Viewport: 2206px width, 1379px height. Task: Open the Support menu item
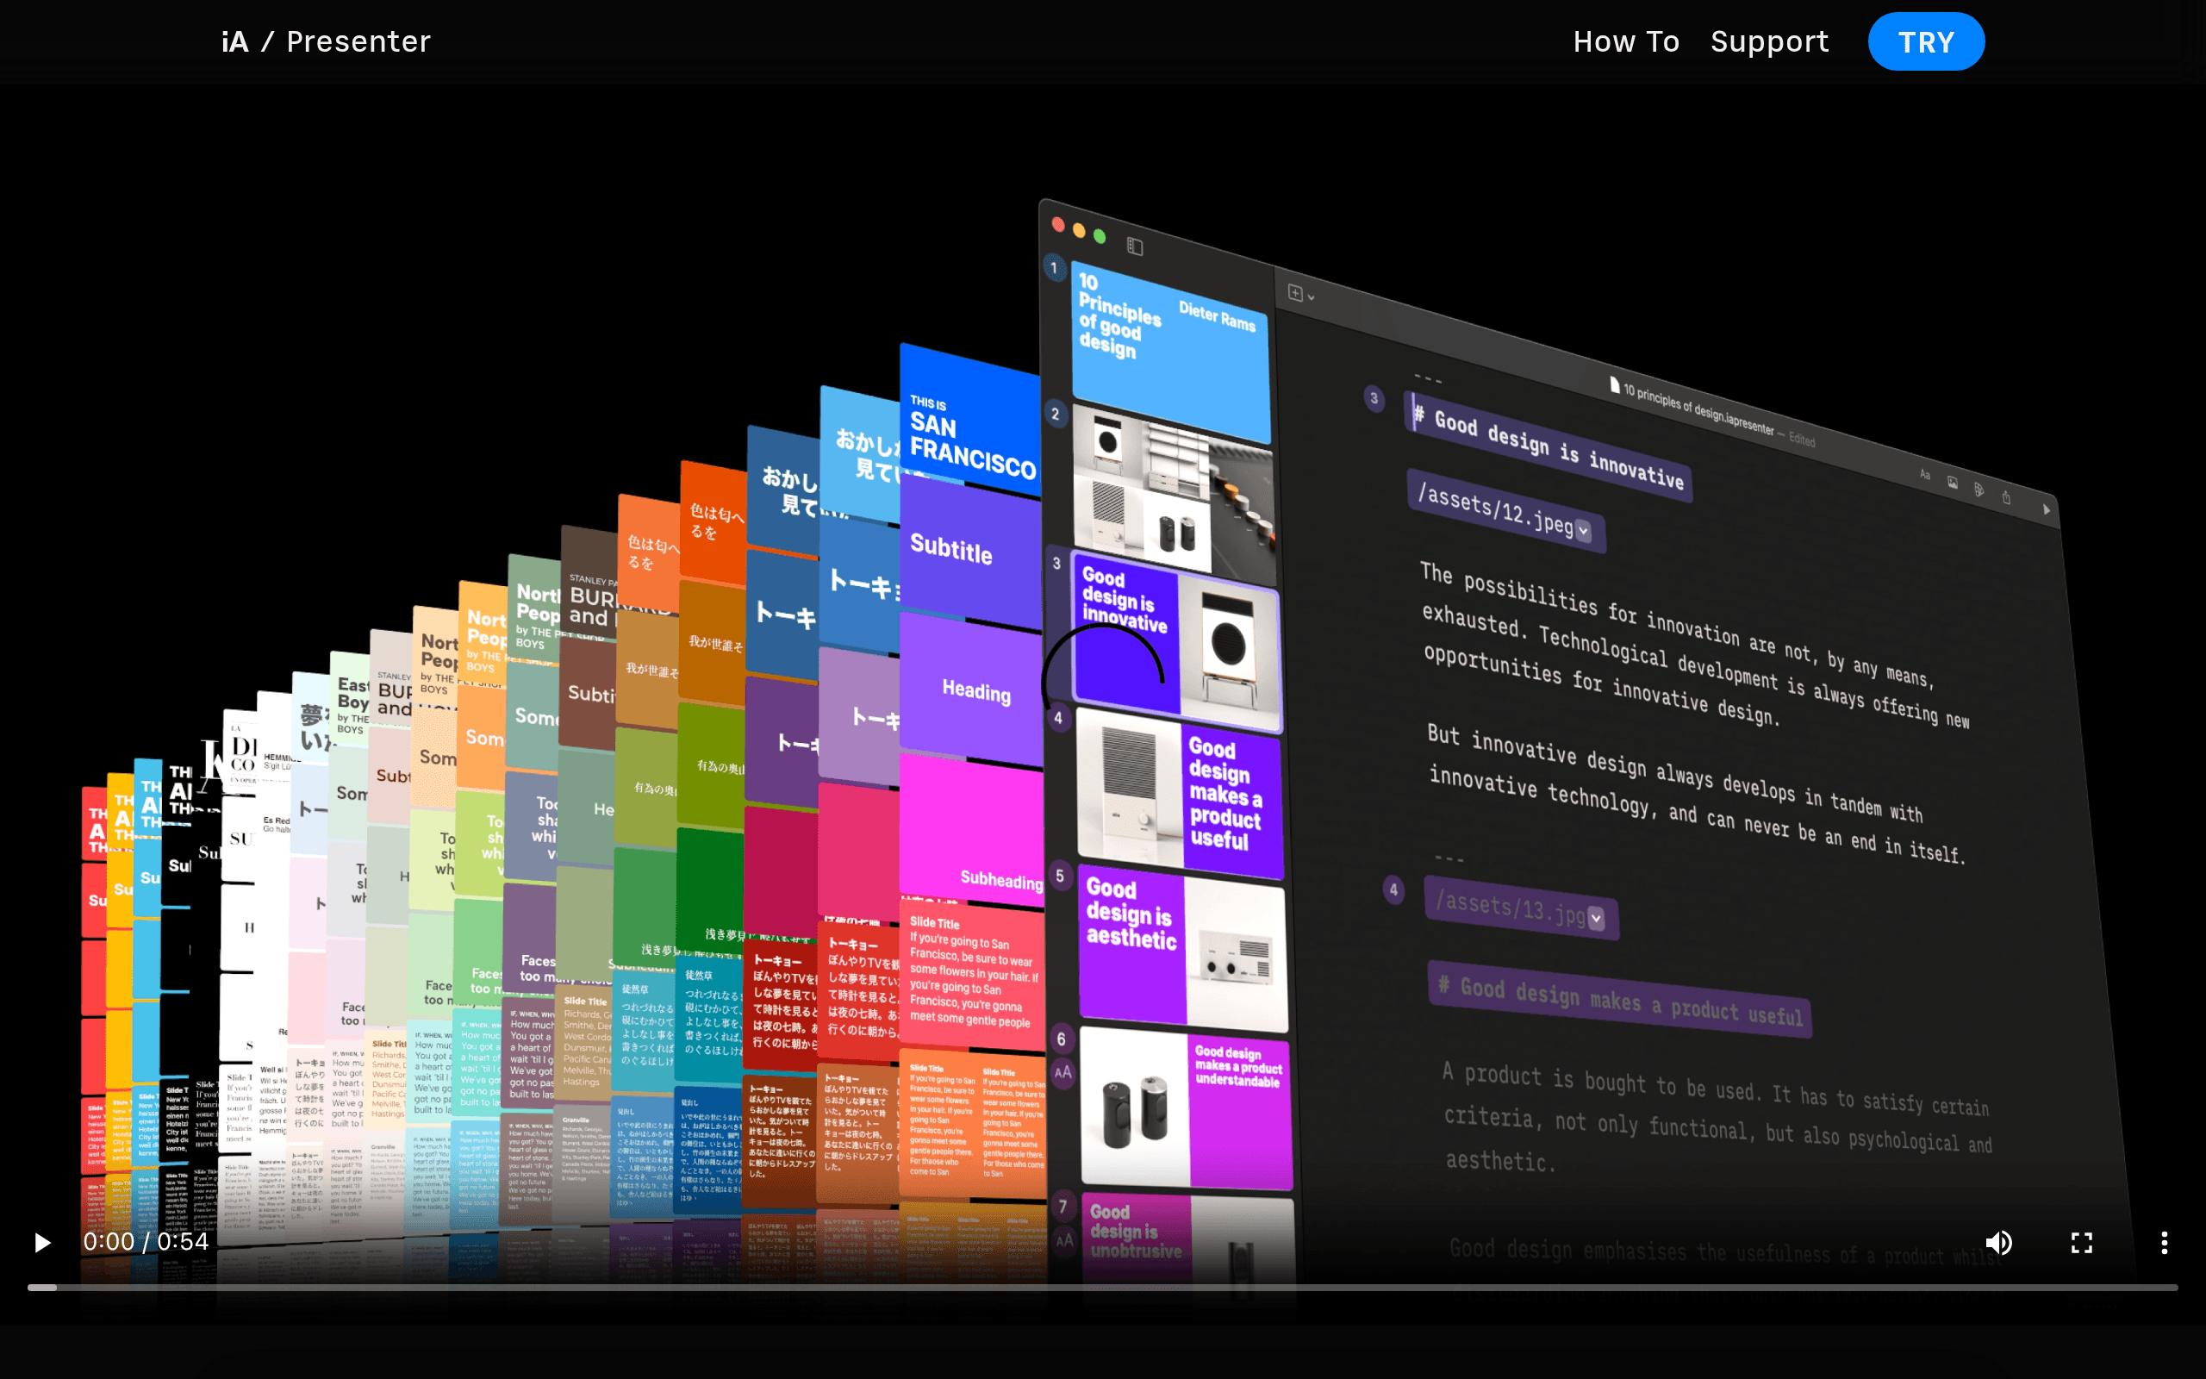point(1769,42)
